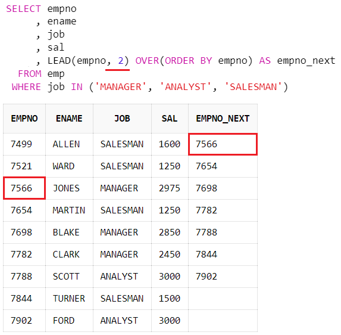Click salary value 2975
Image resolution: width=341 pixels, height=335 pixels.
(x=170, y=188)
